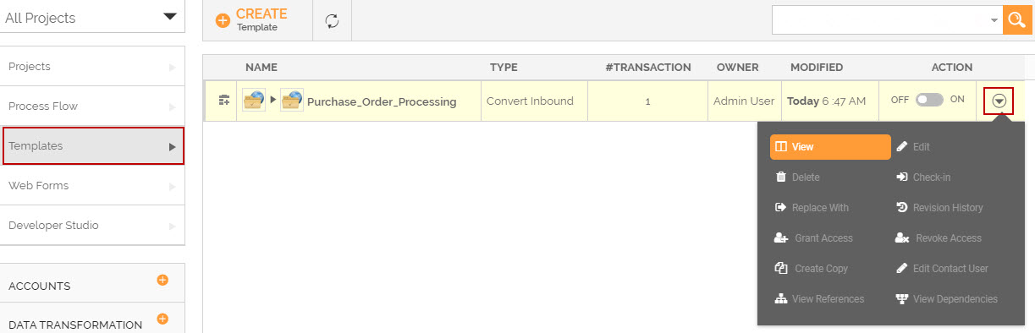
Task: Choose Revision History in action menu
Action: click(x=939, y=208)
